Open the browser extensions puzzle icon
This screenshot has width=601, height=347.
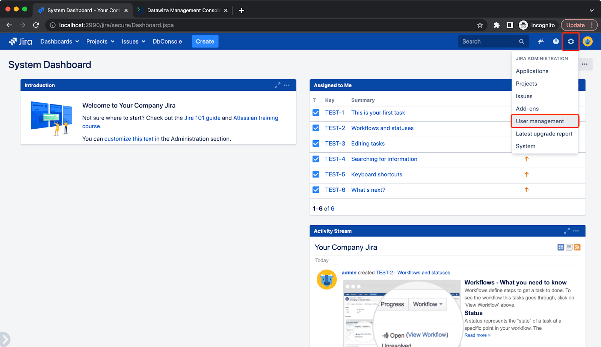click(497, 25)
